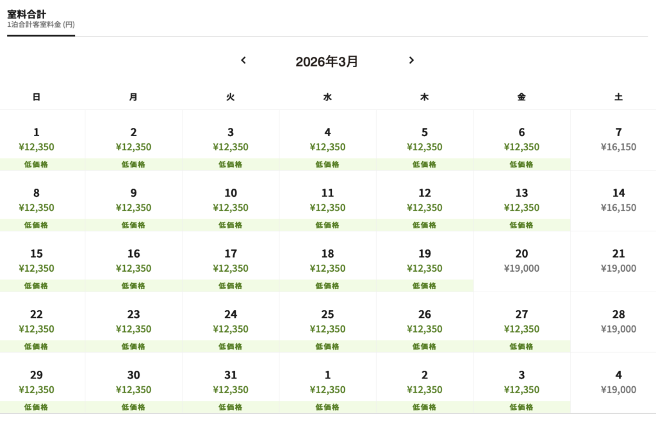Viewport: 656px width, 422px height.
Task: Choose March 31 date cell
Action: click(x=231, y=383)
